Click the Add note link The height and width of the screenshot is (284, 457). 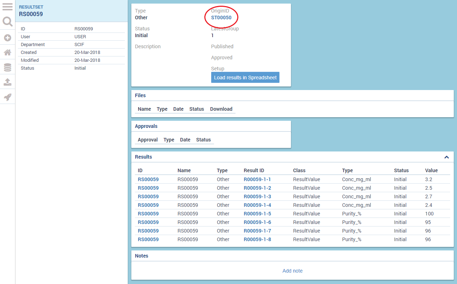[292, 271]
